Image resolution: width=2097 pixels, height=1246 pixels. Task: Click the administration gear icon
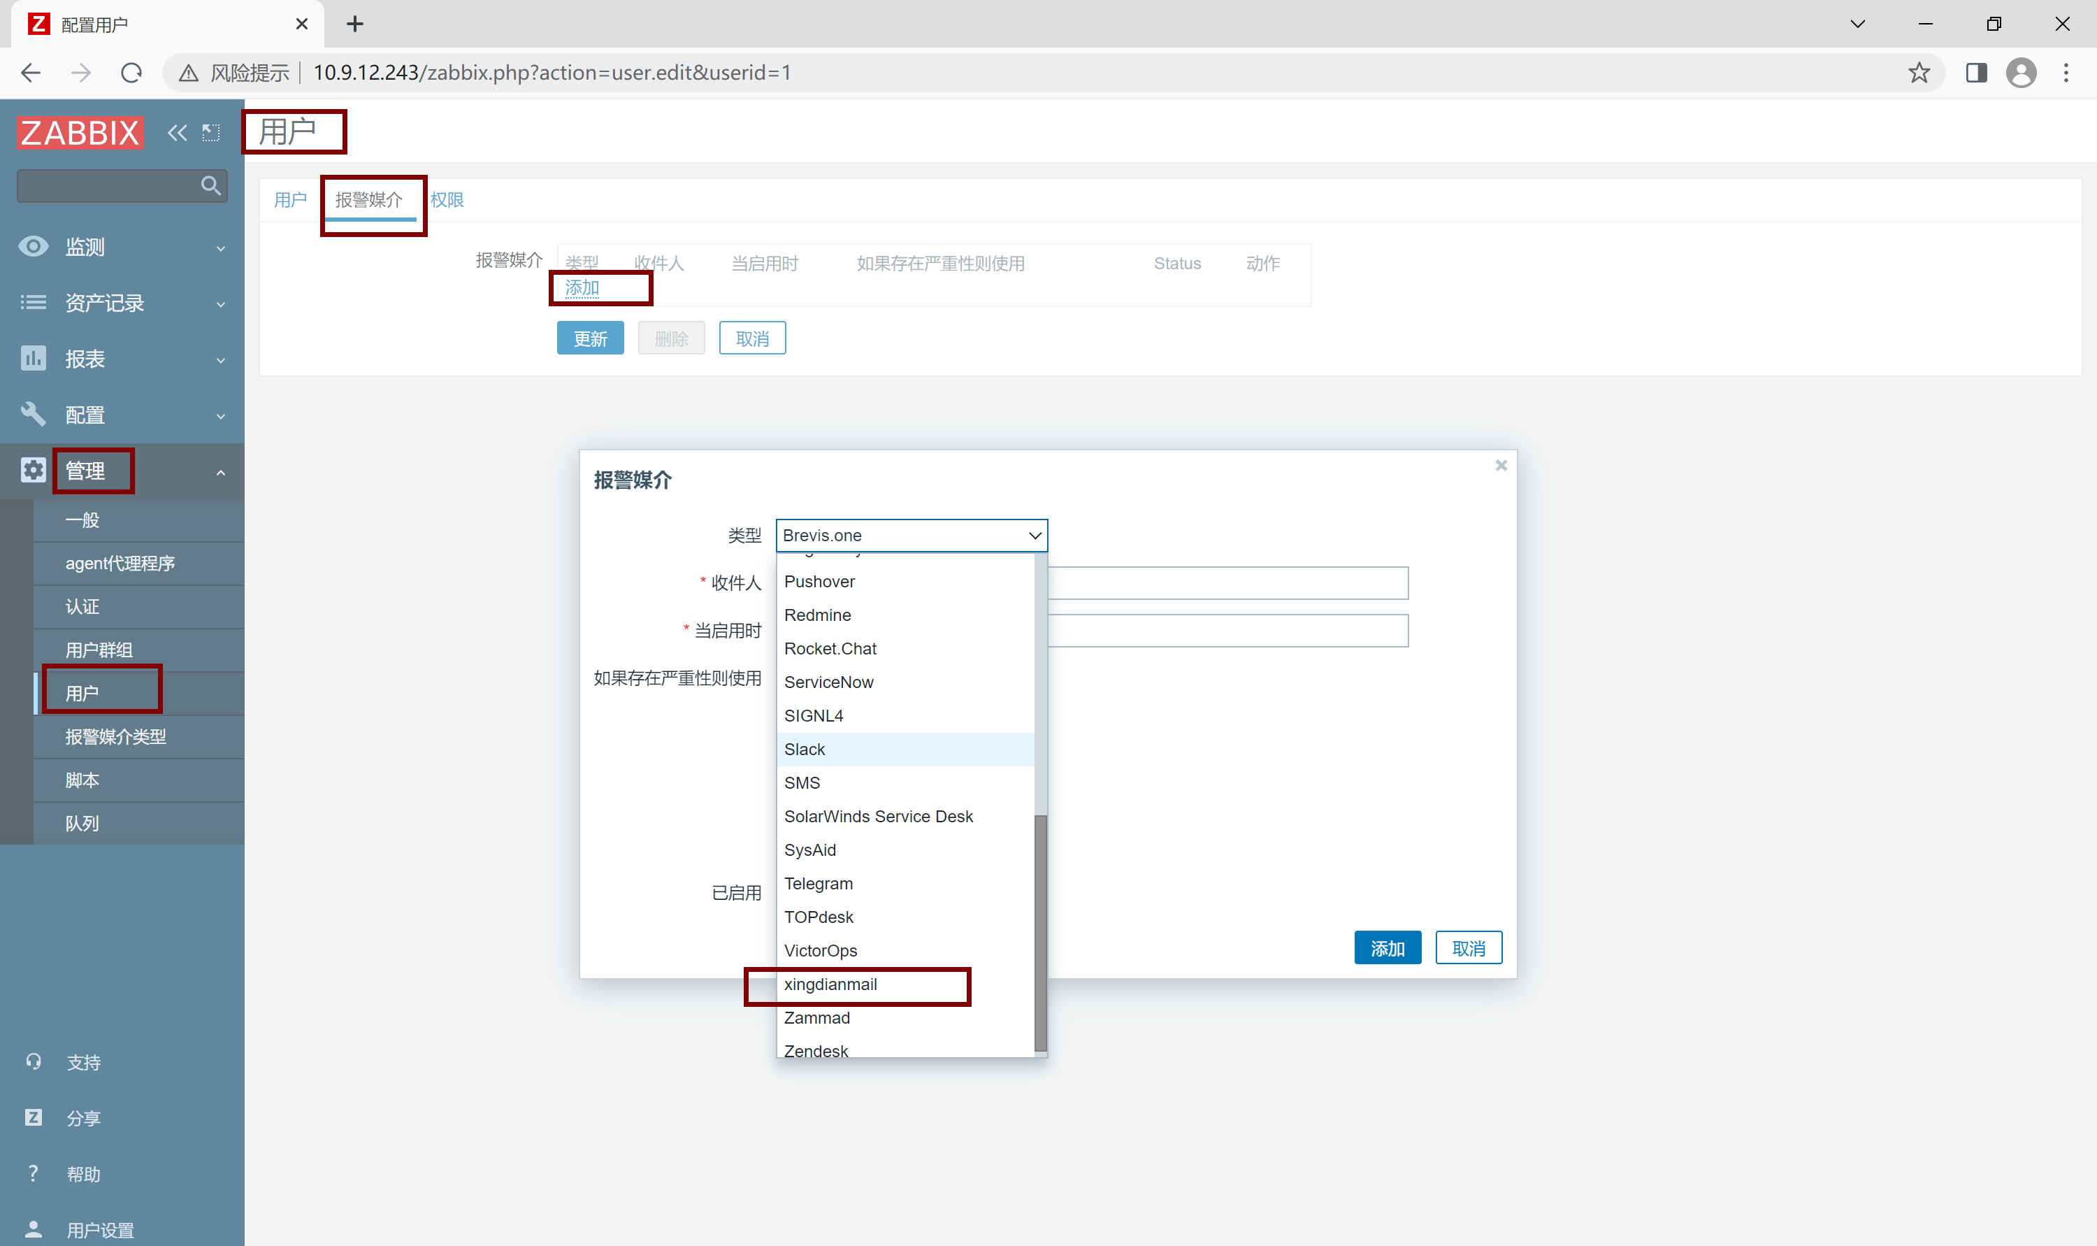point(34,470)
